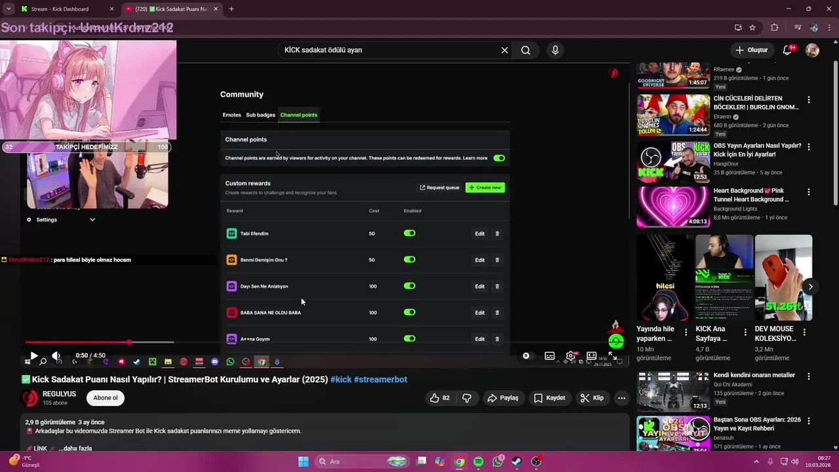Subscribe with Abone ol button
This screenshot has width=839, height=472.
pos(106,398)
